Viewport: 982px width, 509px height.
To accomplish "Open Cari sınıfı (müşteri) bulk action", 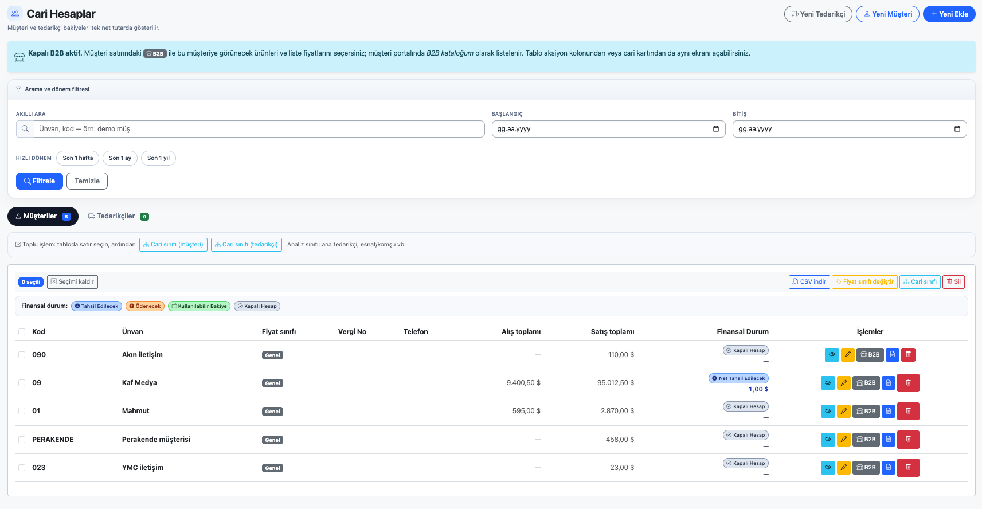I will tap(173, 245).
